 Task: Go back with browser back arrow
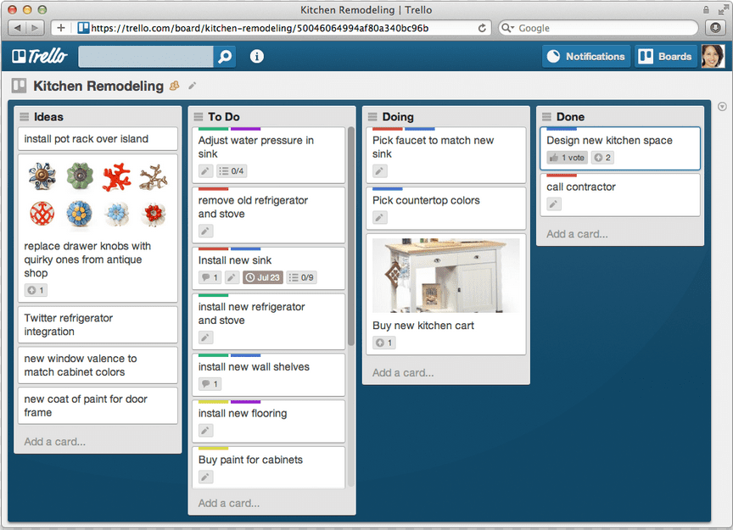(x=18, y=28)
